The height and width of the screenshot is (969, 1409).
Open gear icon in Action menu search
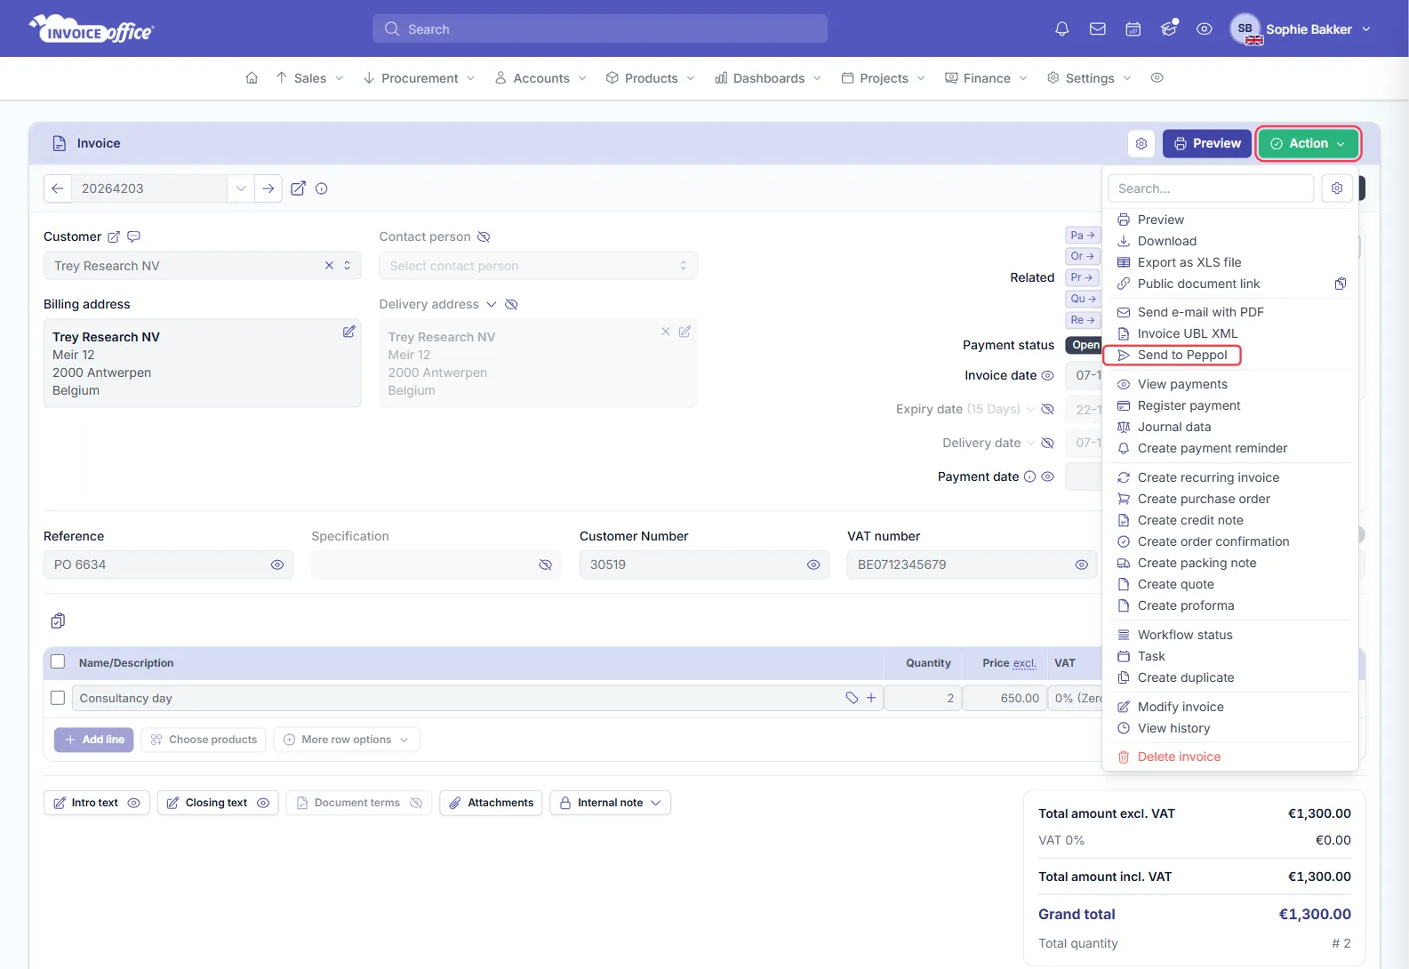click(1337, 188)
